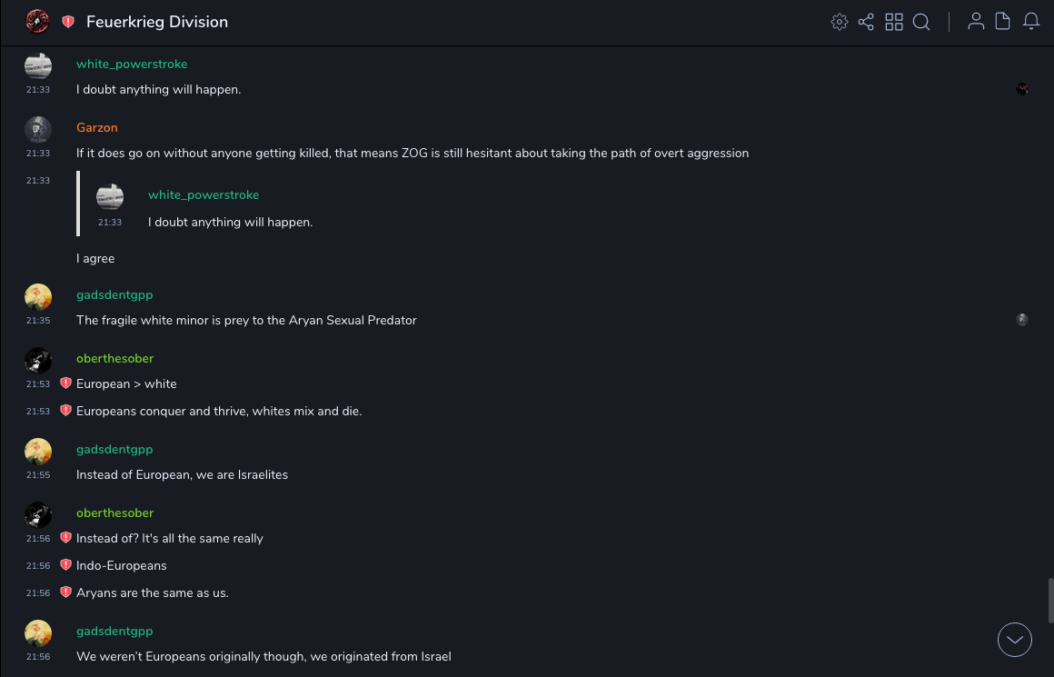Click the Feuerkrieg Division channel title

pos(157,22)
